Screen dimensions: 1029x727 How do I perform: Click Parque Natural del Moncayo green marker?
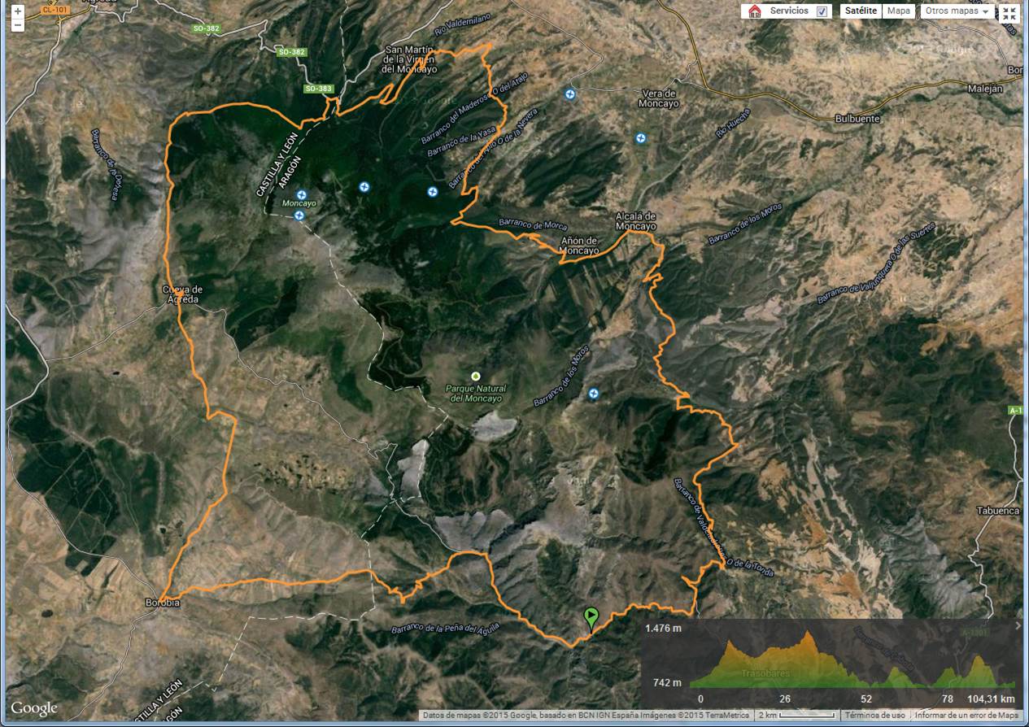click(476, 376)
